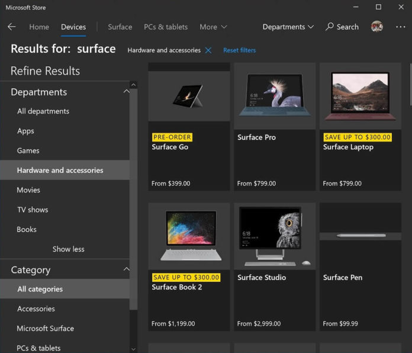
Task: Open the Surface Studio product image
Action: (275, 236)
